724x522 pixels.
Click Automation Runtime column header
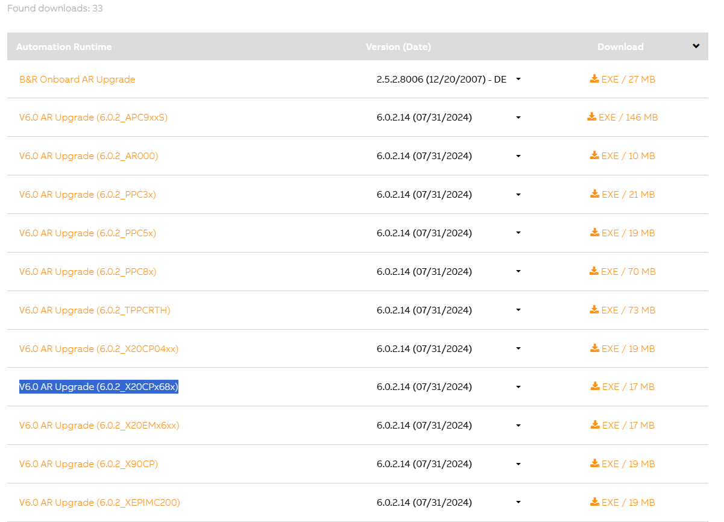(64, 46)
